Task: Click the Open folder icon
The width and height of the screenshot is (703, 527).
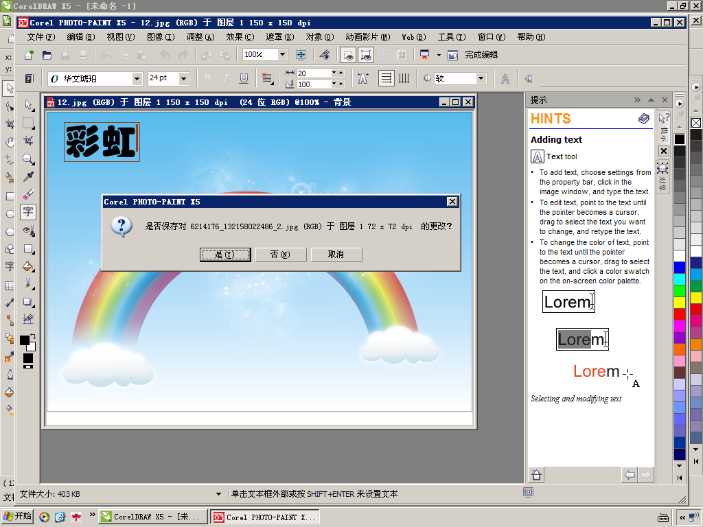Action: (47, 55)
